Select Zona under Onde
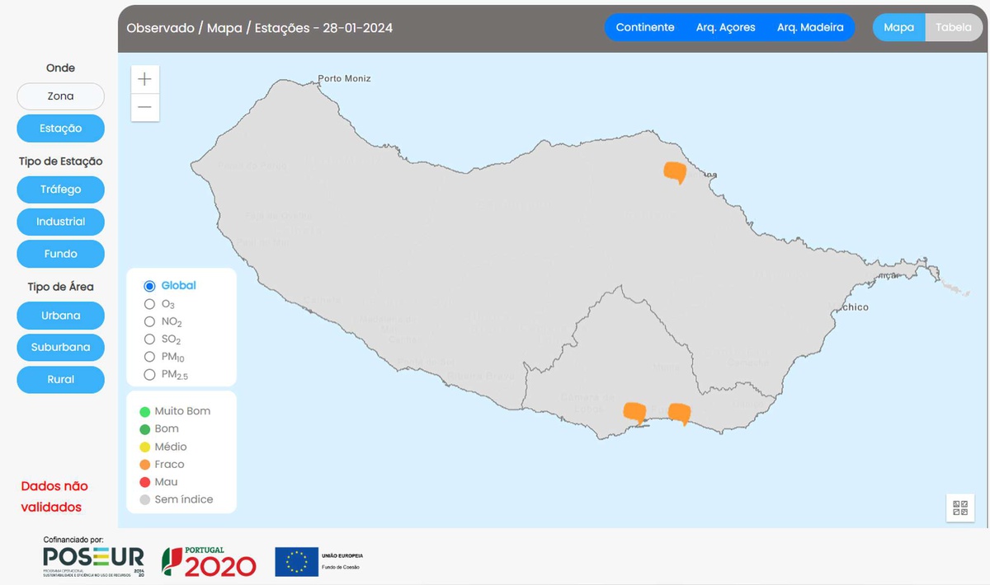 pos(60,96)
